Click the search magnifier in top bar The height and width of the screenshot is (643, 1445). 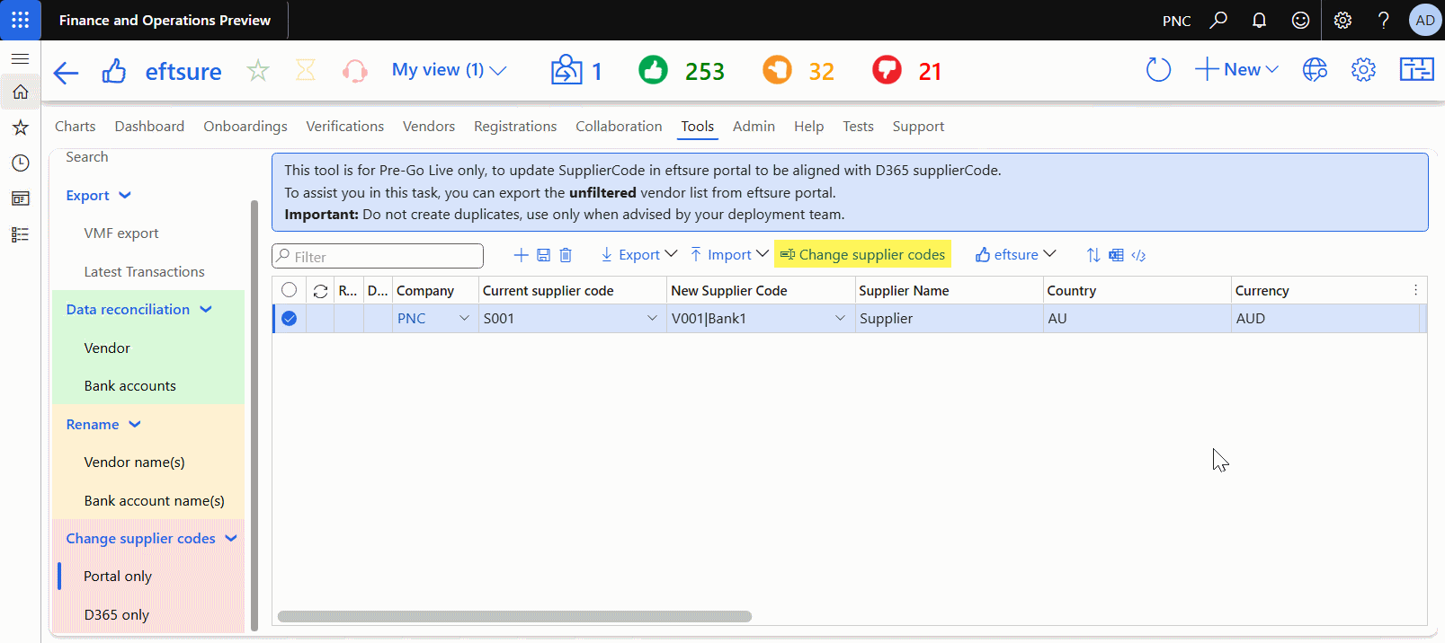click(1218, 20)
